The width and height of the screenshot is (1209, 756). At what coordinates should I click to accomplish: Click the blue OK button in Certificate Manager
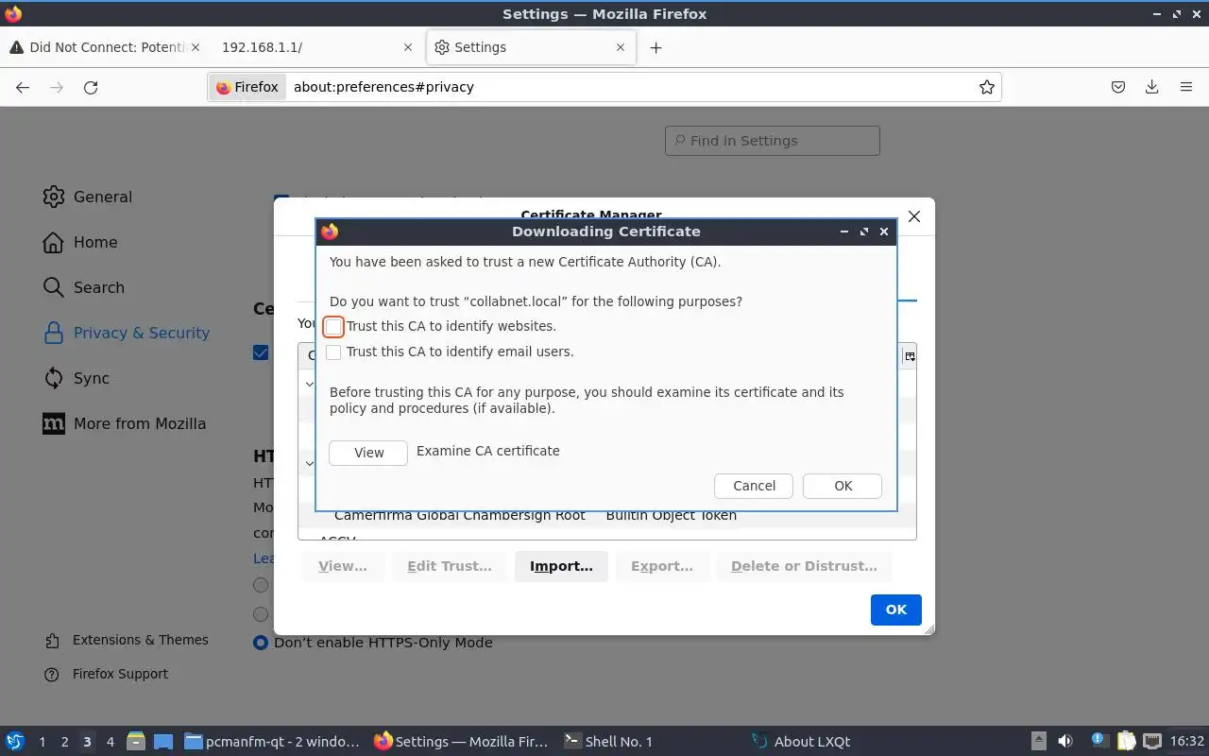point(895,610)
